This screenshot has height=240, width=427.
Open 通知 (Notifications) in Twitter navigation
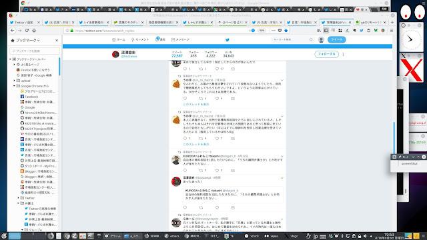tap(160, 39)
